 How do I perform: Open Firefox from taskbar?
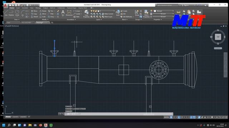(x=40, y=125)
